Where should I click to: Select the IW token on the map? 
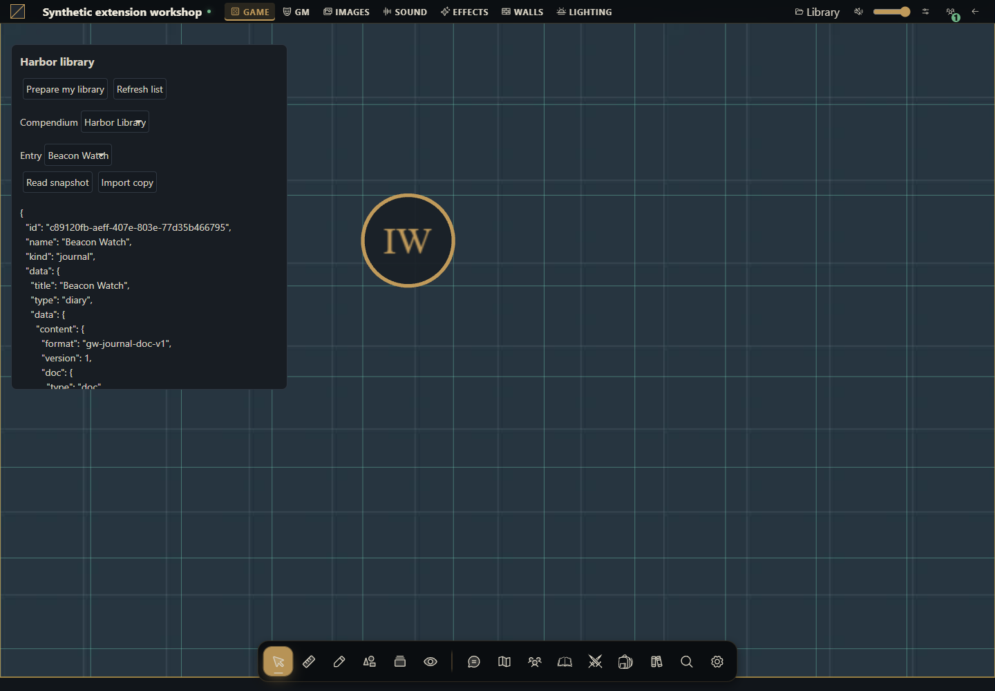click(408, 240)
